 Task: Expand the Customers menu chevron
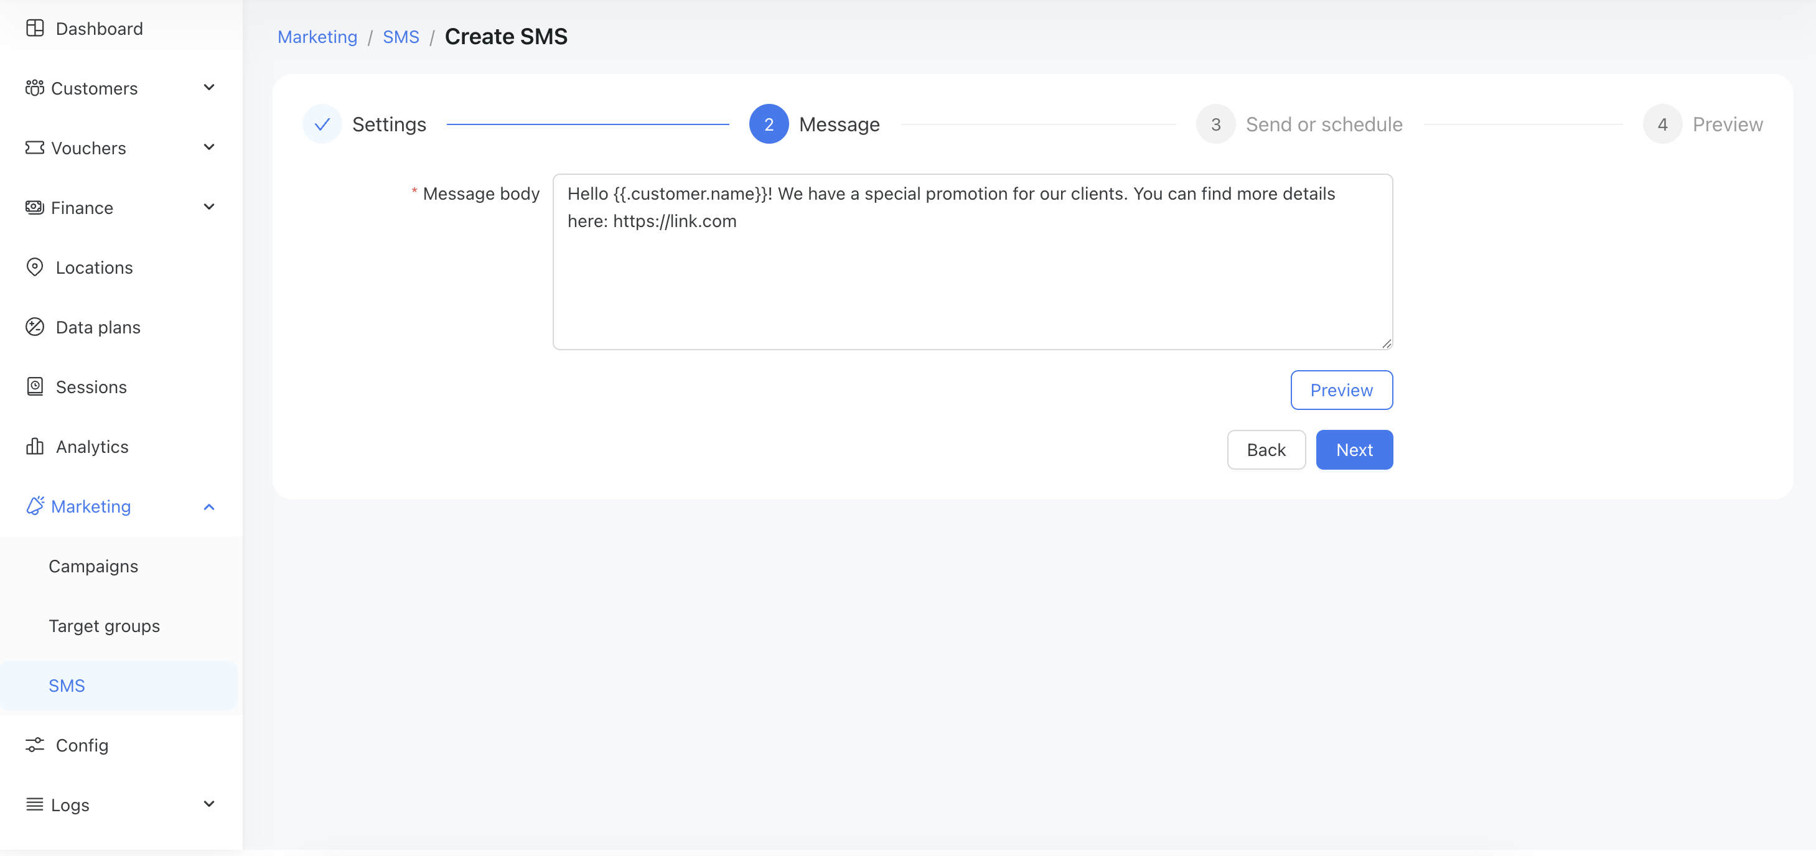pos(208,87)
